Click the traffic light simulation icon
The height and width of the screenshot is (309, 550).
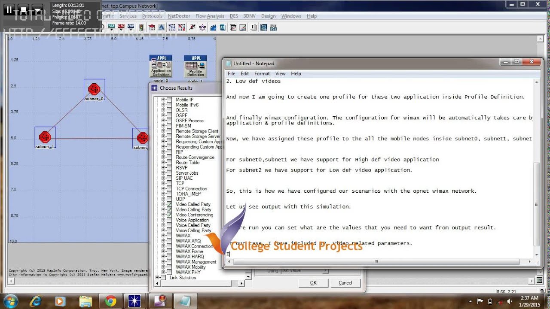click(141, 27)
